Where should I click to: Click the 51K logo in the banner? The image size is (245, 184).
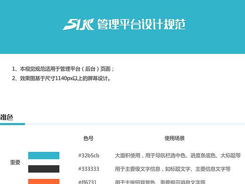click(79, 24)
